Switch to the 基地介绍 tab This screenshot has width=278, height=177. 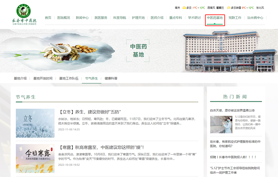tap(20, 78)
